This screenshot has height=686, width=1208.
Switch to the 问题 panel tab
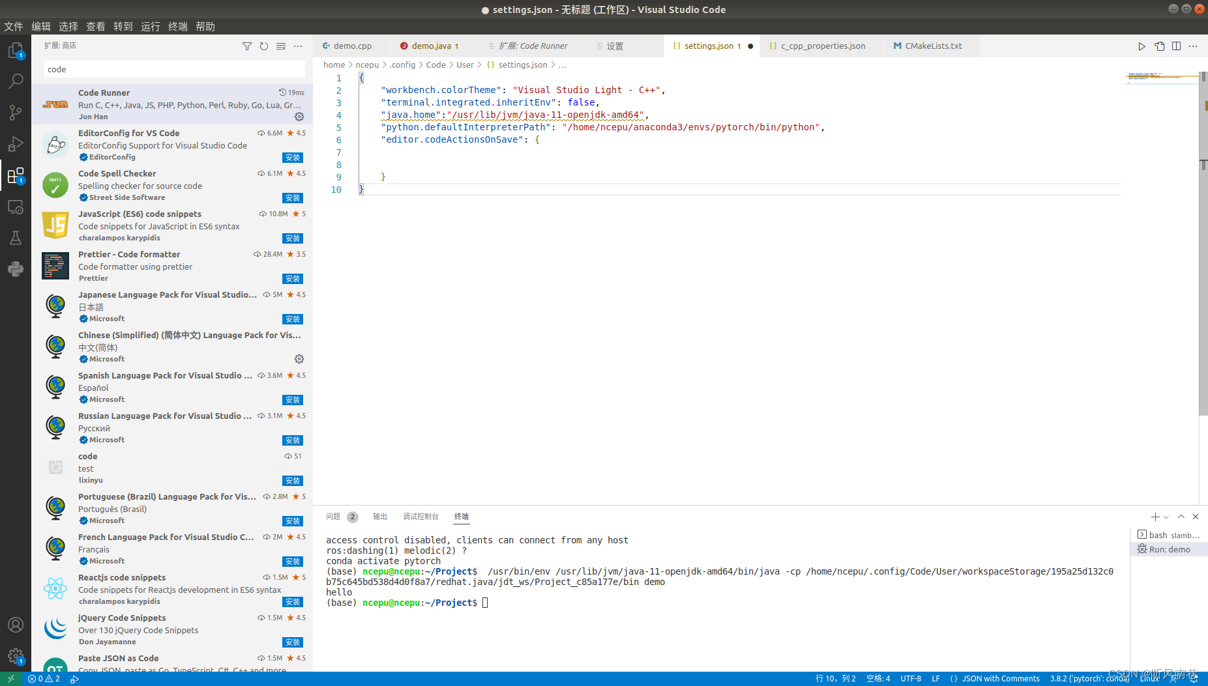[333, 517]
